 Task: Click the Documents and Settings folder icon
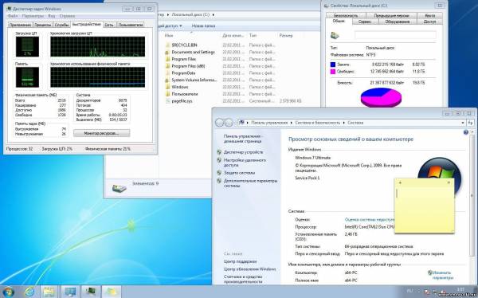pos(167,52)
